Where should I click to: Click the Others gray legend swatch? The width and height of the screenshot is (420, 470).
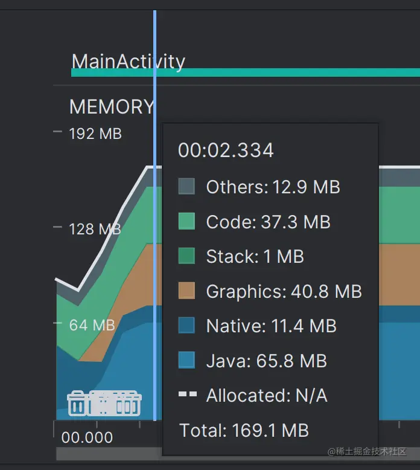(x=187, y=187)
